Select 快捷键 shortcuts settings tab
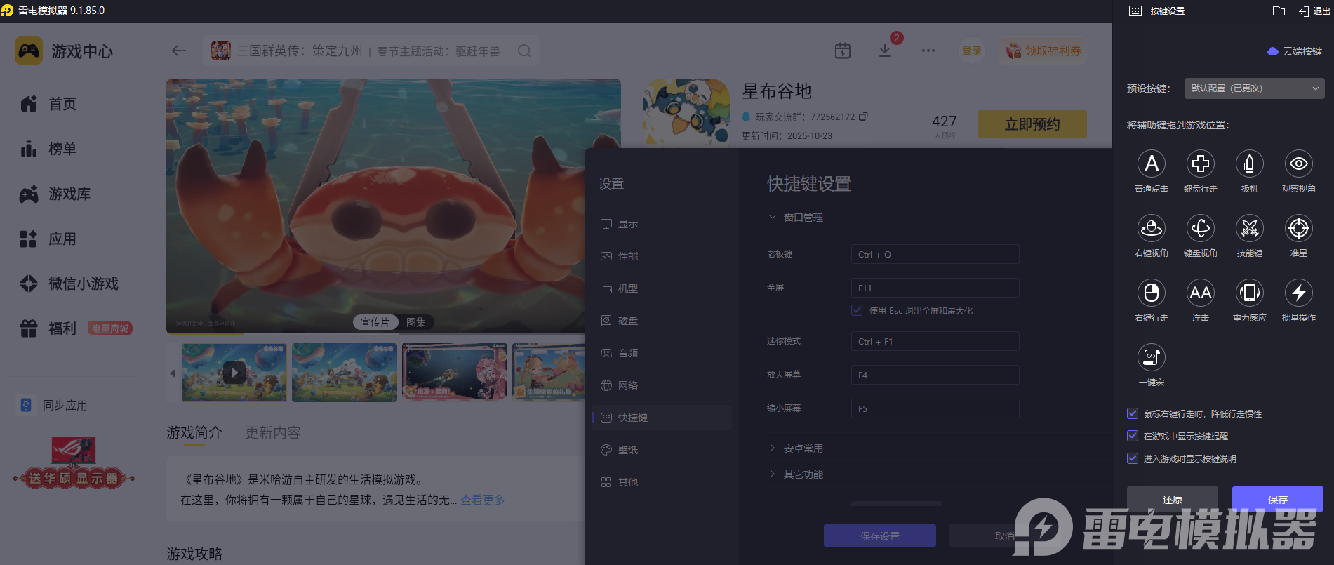The image size is (1334, 565). click(662, 418)
